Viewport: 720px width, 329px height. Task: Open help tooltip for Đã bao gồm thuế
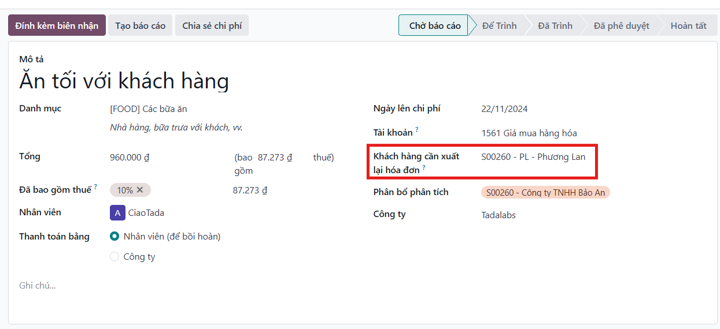(95, 187)
